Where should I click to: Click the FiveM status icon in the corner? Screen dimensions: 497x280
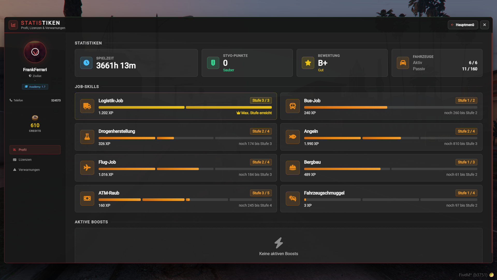point(491,275)
